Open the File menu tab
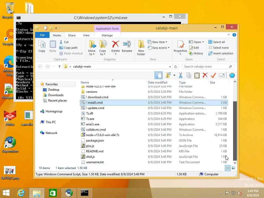 (x=42, y=35)
